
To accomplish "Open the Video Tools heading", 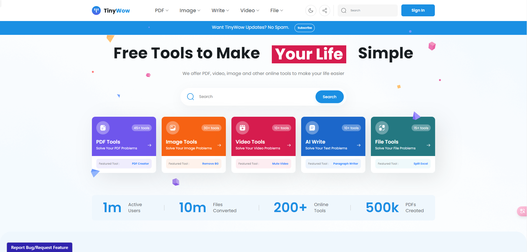I will click(250, 142).
